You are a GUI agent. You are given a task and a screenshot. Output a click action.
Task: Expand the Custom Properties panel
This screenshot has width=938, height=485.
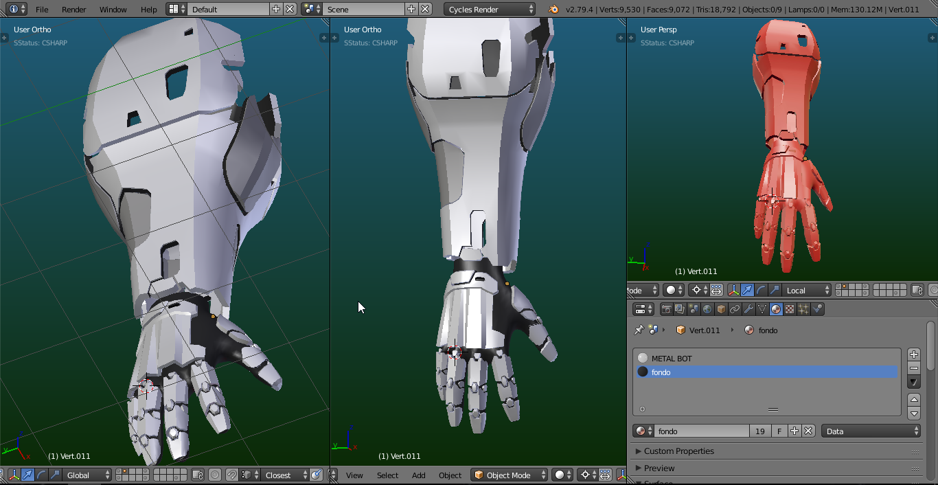[x=776, y=451]
